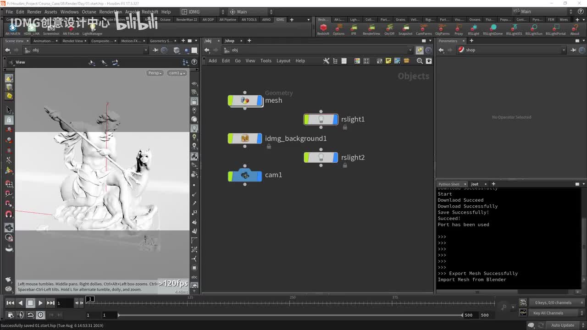Open Redshift RenderView shelf tool
587x330 pixels.
click(x=371, y=28)
